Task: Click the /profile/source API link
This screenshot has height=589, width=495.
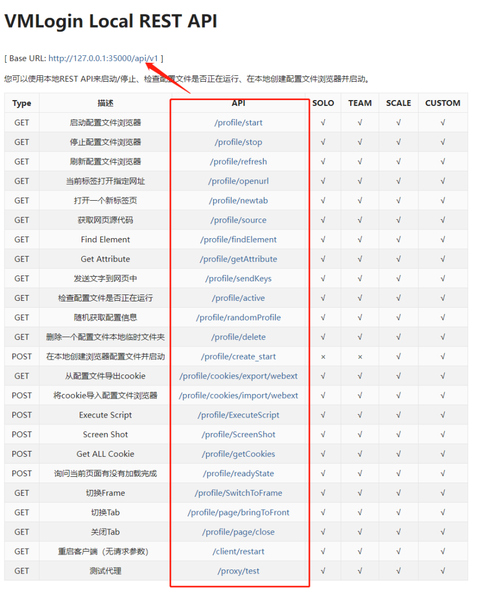Action: point(238,220)
